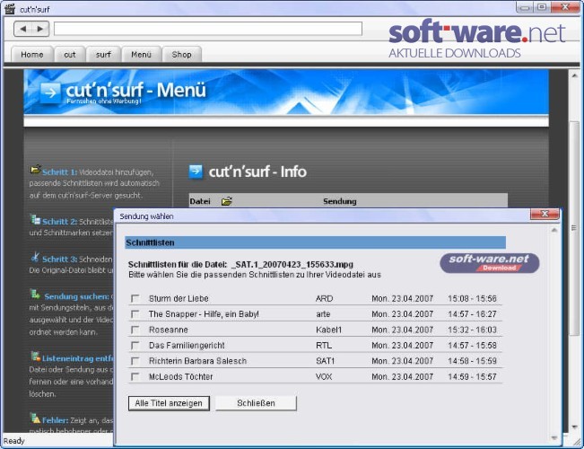Click main page scrollbar up arrow
Viewport: 584px width, 449px height.
pyautogui.click(x=574, y=75)
